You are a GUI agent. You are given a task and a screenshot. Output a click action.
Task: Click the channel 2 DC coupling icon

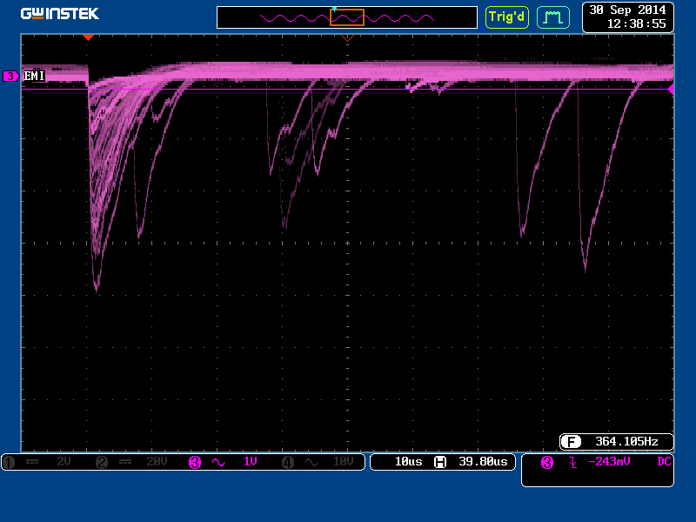[125, 463]
